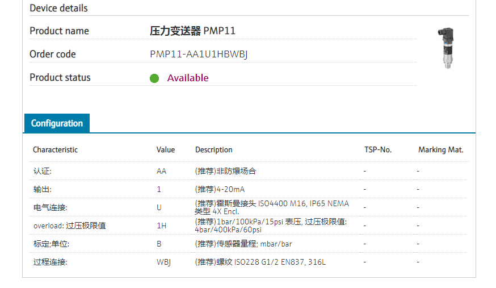Open the pressure transmitter product thumbnail
Screen dimensions: 496x288
click(x=446, y=48)
